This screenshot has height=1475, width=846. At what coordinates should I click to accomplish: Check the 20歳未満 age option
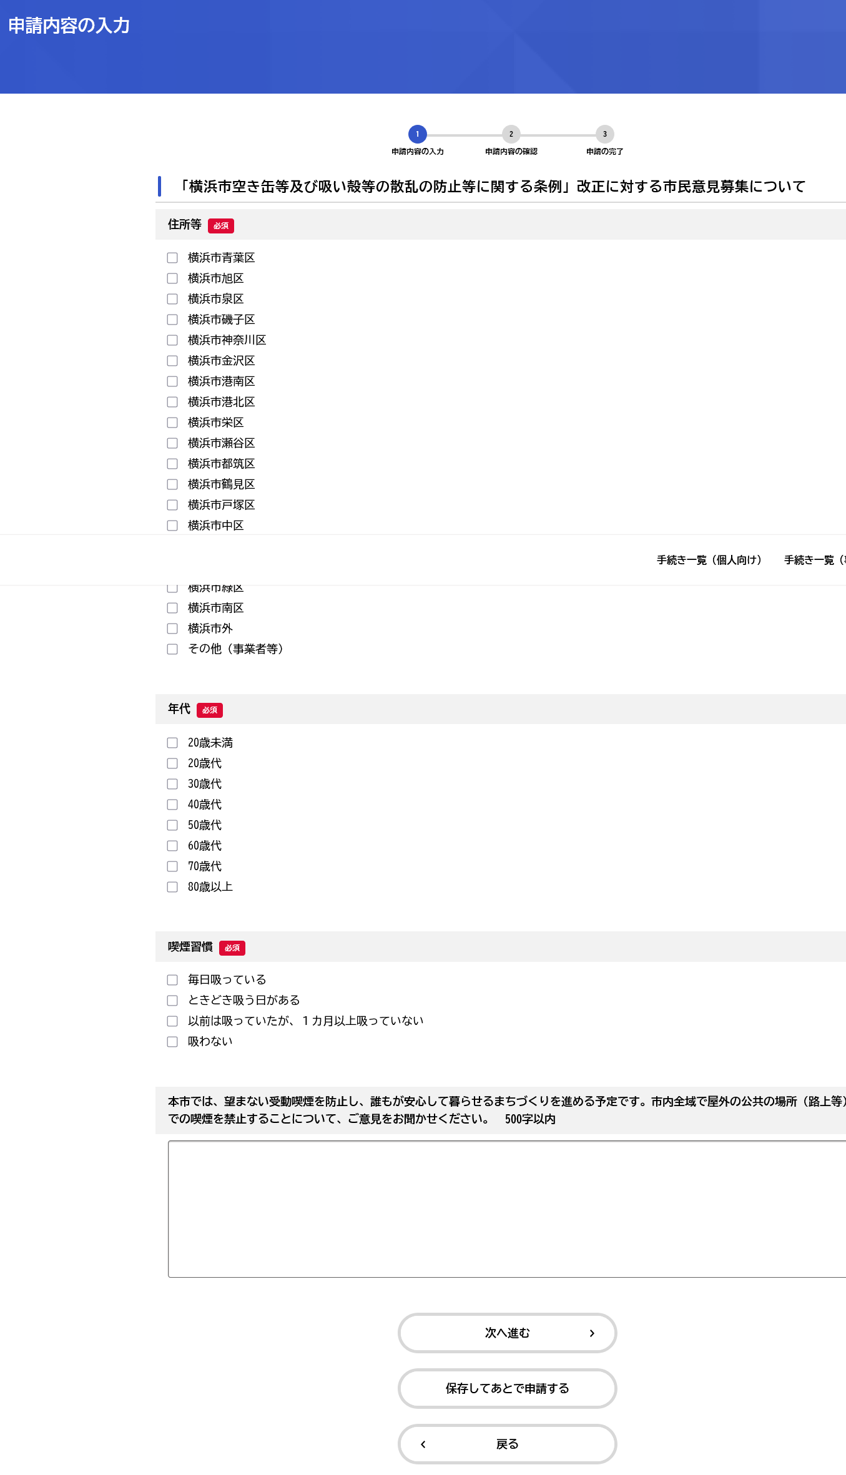(172, 743)
